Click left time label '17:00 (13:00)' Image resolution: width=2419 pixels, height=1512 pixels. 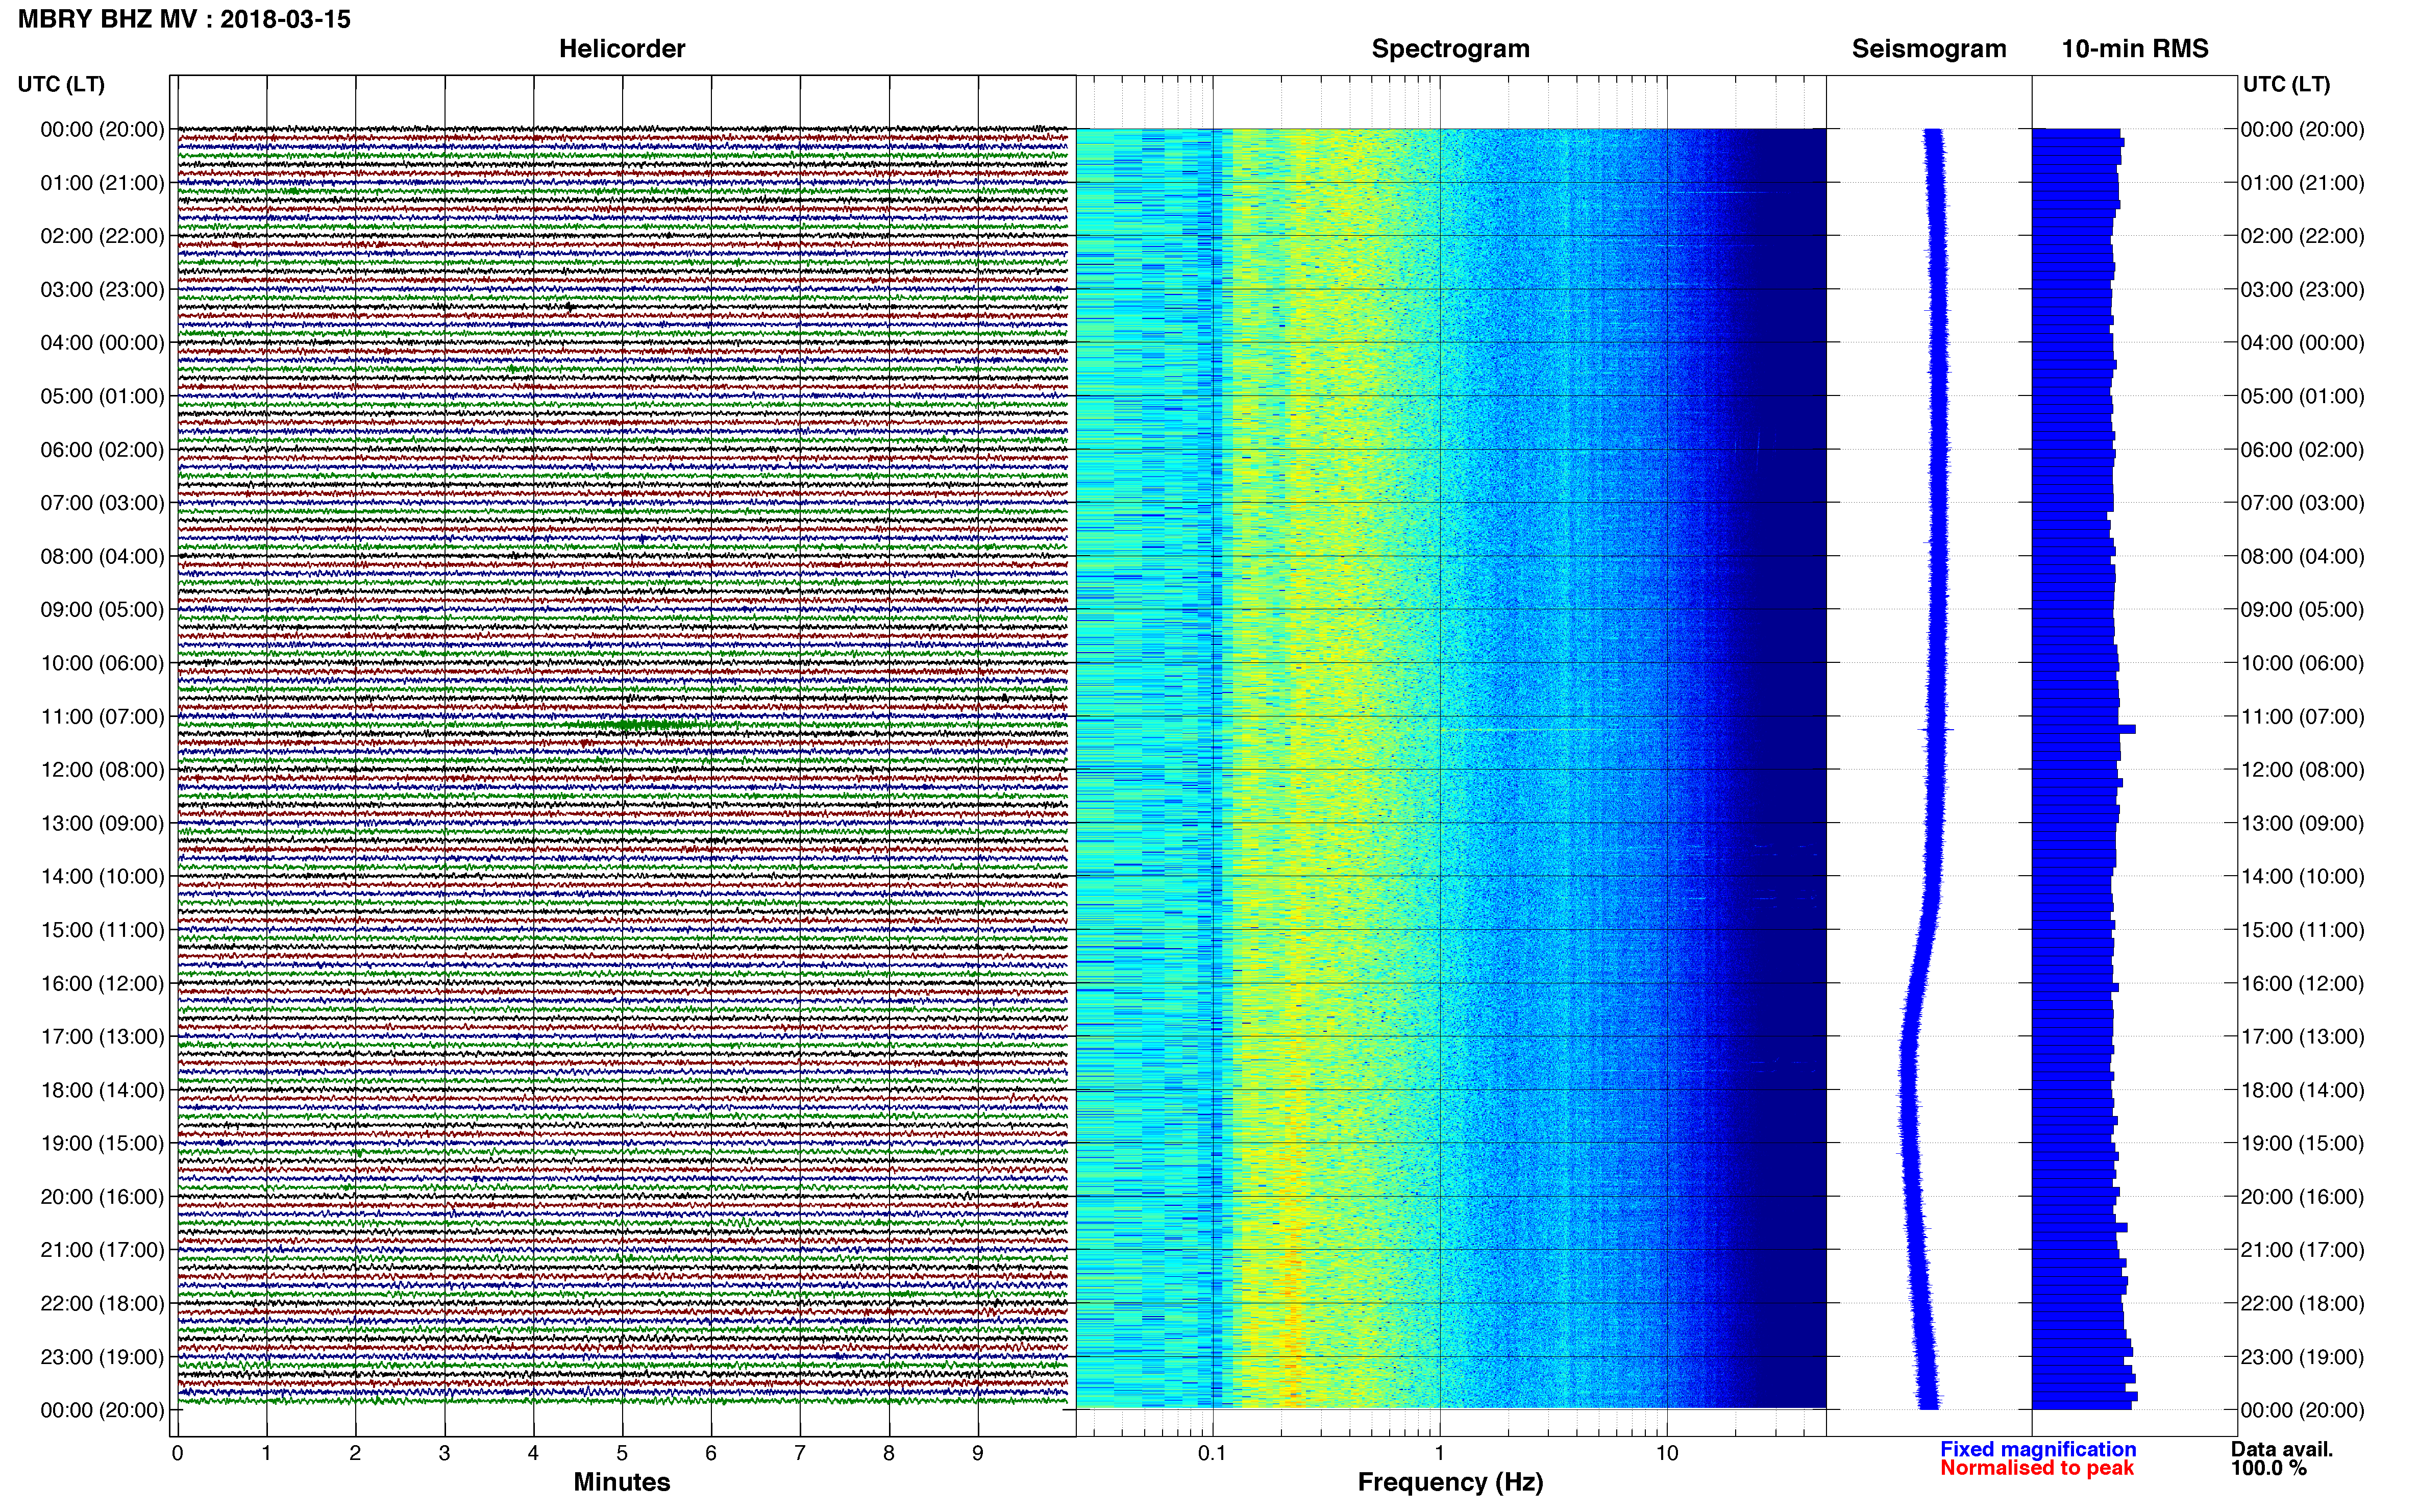click(102, 1037)
